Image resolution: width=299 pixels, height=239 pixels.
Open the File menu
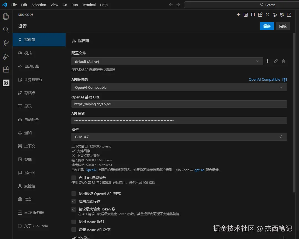pos(14,5)
